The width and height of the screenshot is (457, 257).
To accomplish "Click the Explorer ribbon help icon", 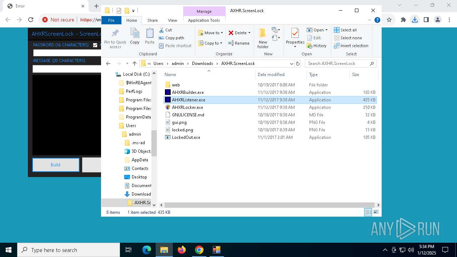I will 377,20.
